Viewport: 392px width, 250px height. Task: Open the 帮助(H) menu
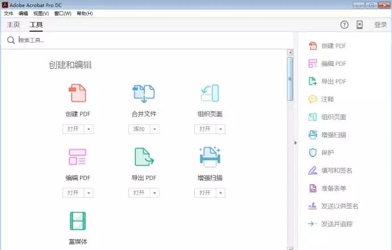(x=85, y=14)
